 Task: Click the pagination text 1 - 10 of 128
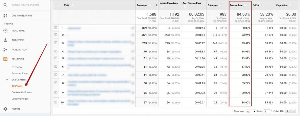[x=278, y=111]
